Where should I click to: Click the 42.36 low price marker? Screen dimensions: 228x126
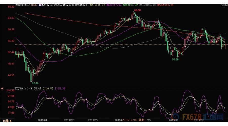pyautogui.click(x=35, y=83)
